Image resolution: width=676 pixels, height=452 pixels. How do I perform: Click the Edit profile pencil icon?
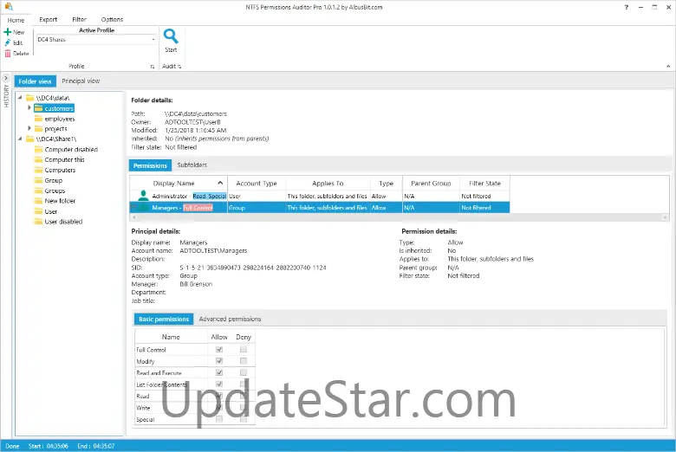[x=8, y=42]
